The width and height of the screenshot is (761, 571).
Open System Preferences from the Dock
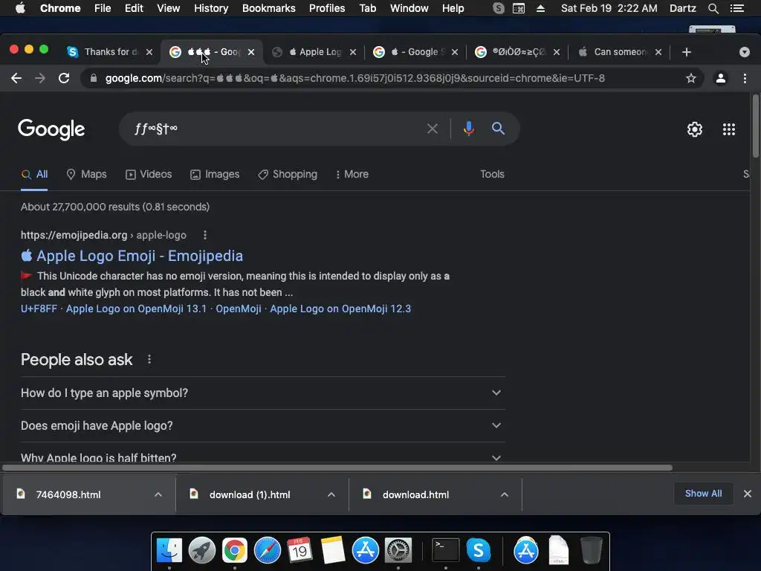click(398, 550)
